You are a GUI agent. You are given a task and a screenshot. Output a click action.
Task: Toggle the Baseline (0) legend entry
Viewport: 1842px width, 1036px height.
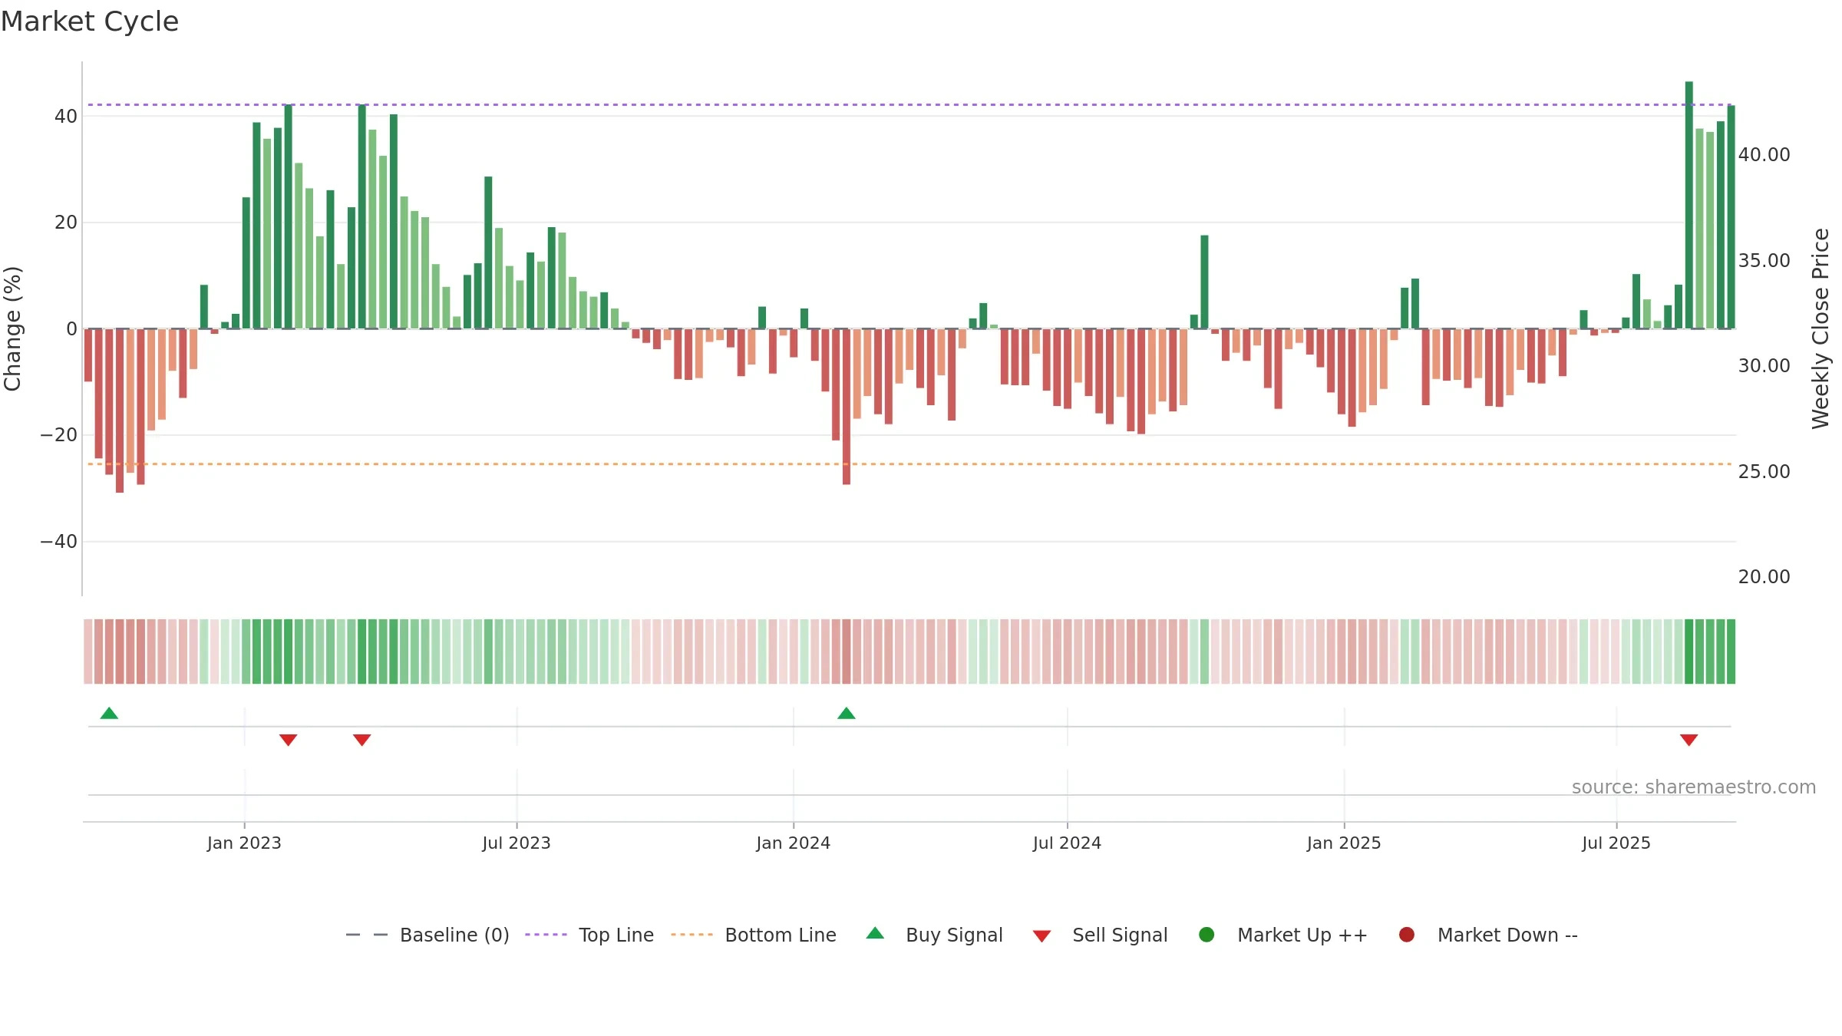[x=427, y=935]
